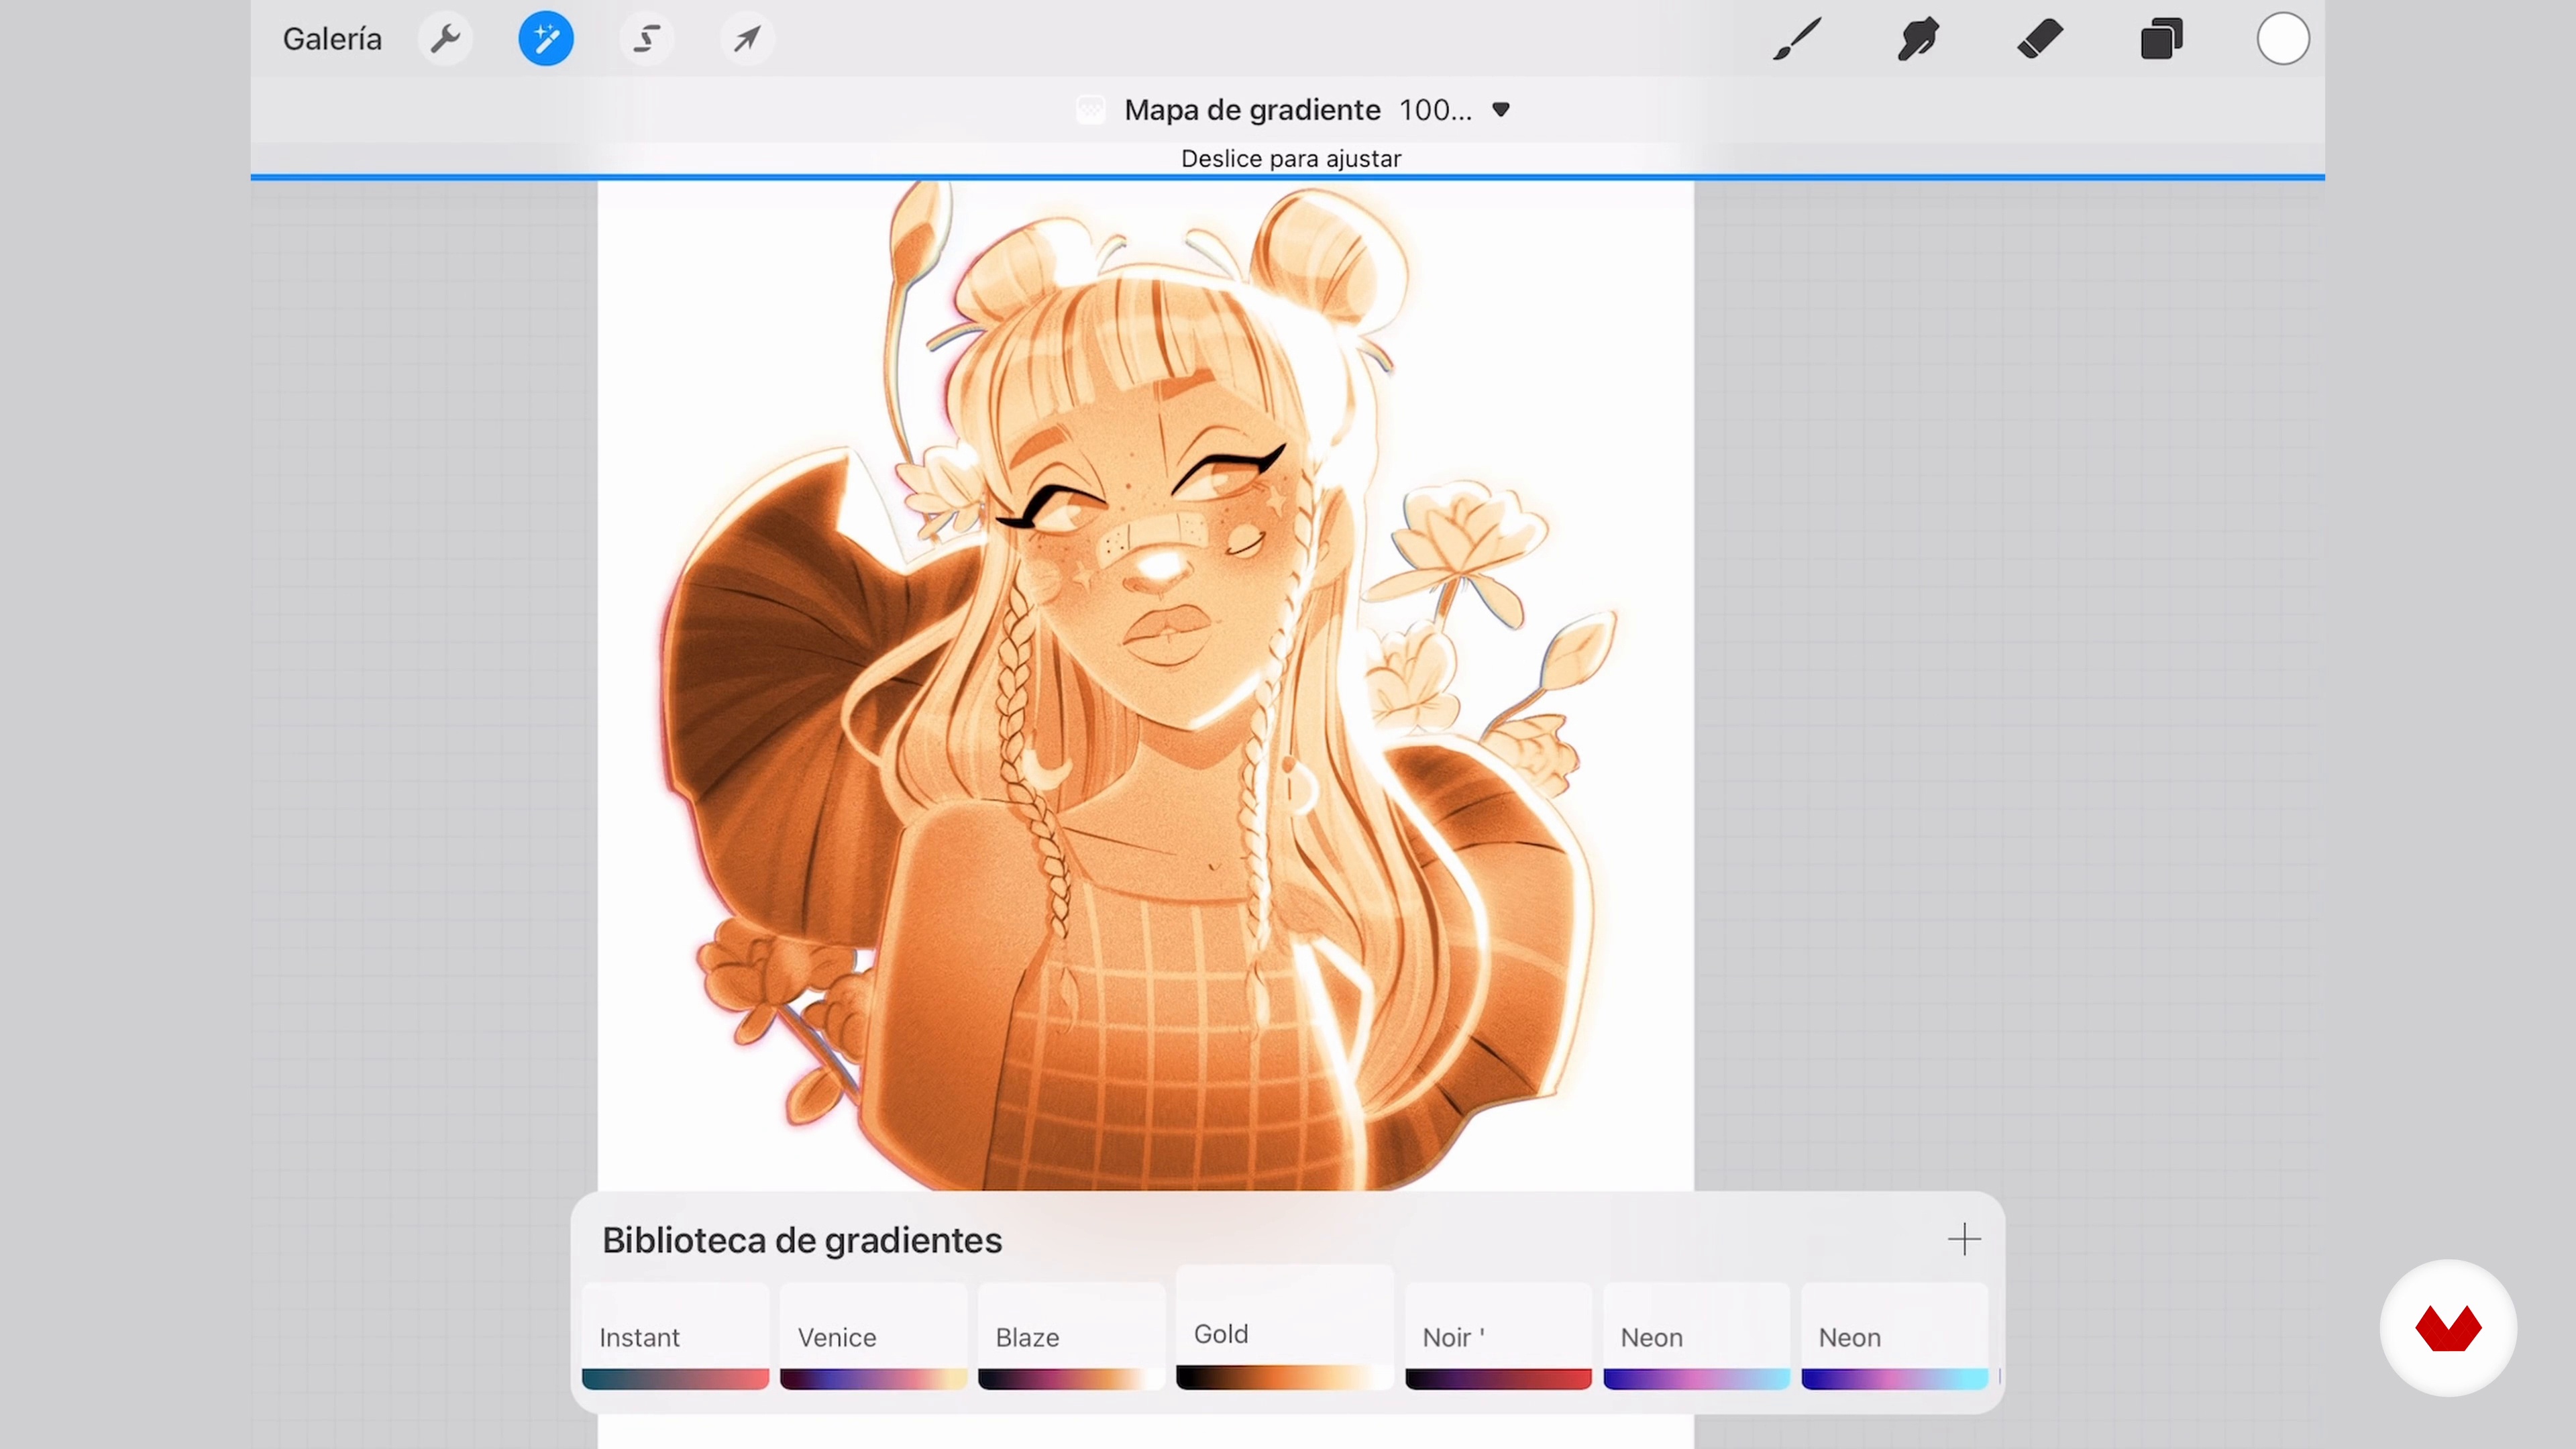This screenshot has height=1449, width=2576.
Task: Open the Actions wrench menu
Action: tap(445, 39)
